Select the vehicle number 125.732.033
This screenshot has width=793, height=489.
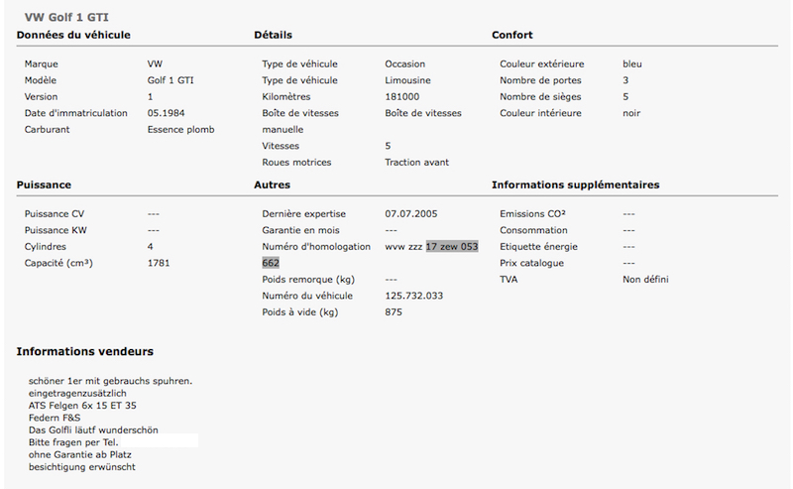(413, 297)
